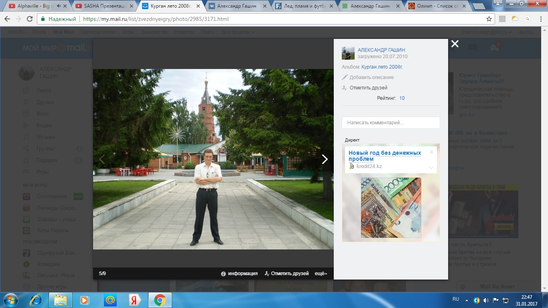Screen dimensions: 548x308
Task: Click the rating value 10
Action: coord(402,98)
